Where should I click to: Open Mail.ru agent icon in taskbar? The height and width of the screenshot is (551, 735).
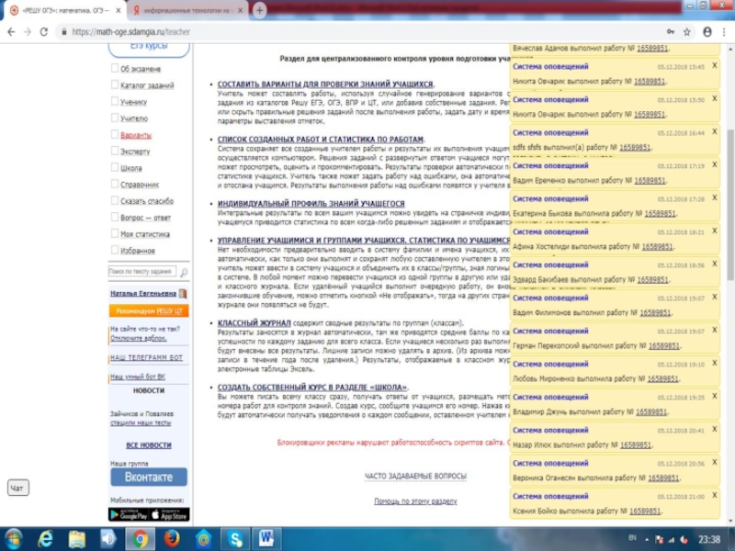tap(203, 539)
